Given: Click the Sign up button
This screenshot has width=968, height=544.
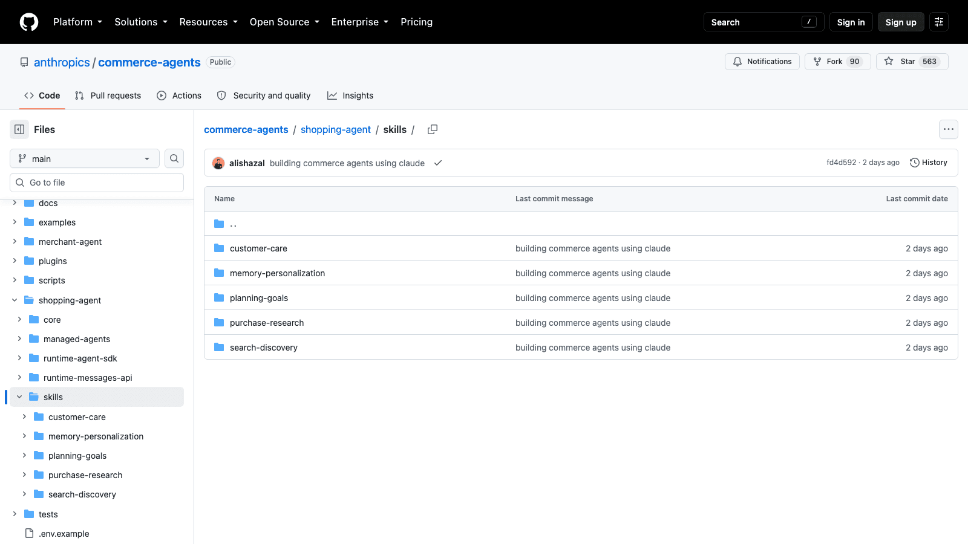Looking at the screenshot, I should 901,22.
